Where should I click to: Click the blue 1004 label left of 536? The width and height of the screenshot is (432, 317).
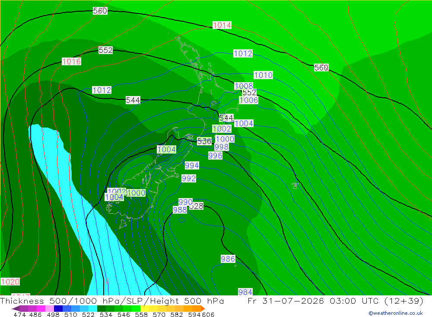[166, 150]
